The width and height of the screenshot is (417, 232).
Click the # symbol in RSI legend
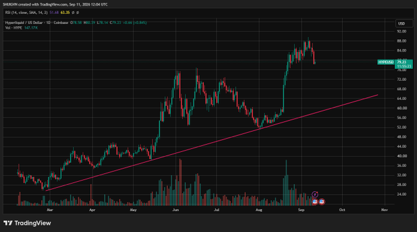[x=77, y=12]
